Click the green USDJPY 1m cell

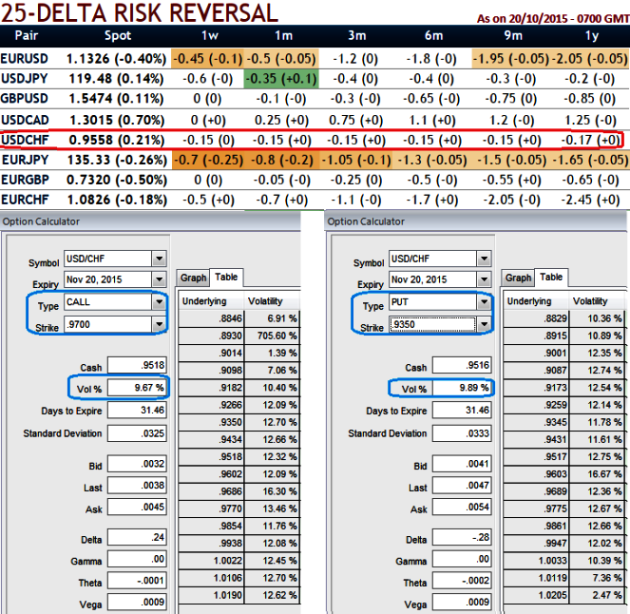281,77
